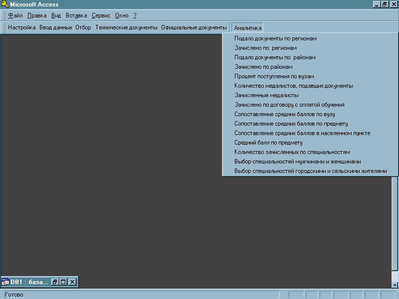Open the Окно menu
The image size is (399, 299).
click(122, 15)
